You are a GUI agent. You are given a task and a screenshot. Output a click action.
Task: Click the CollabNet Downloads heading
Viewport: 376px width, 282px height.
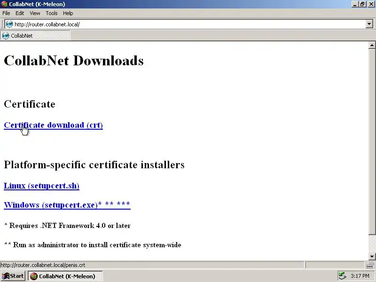(74, 61)
